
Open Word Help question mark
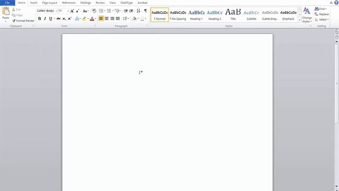(336, 3)
